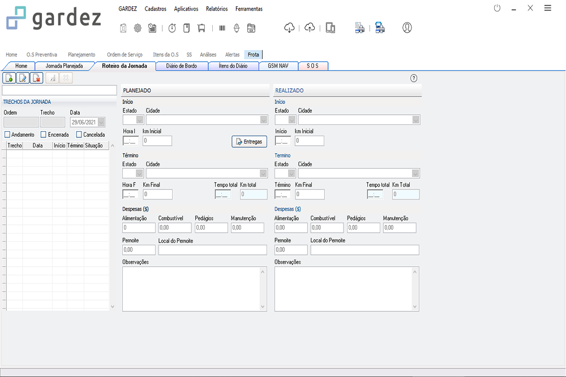Open the Ordem de Serviço module
Screen dimensions: 566x377
(x=125, y=54)
